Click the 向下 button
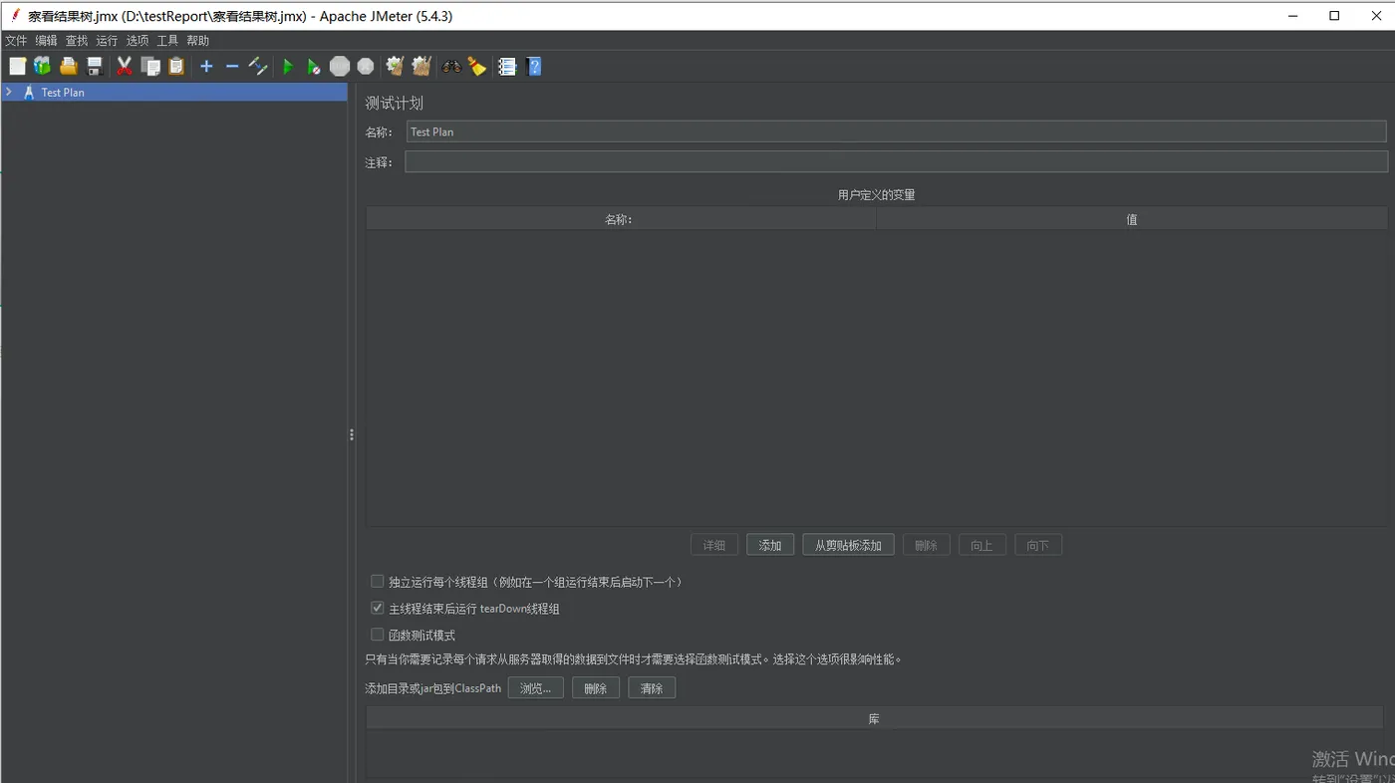The width and height of the screenshot is (1395, 783). 1037,545
